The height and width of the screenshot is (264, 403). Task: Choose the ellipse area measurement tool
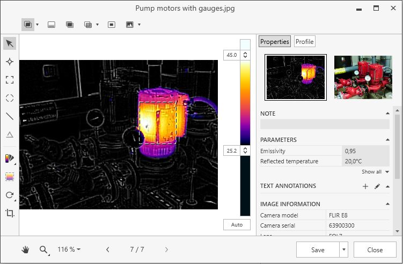10,98
